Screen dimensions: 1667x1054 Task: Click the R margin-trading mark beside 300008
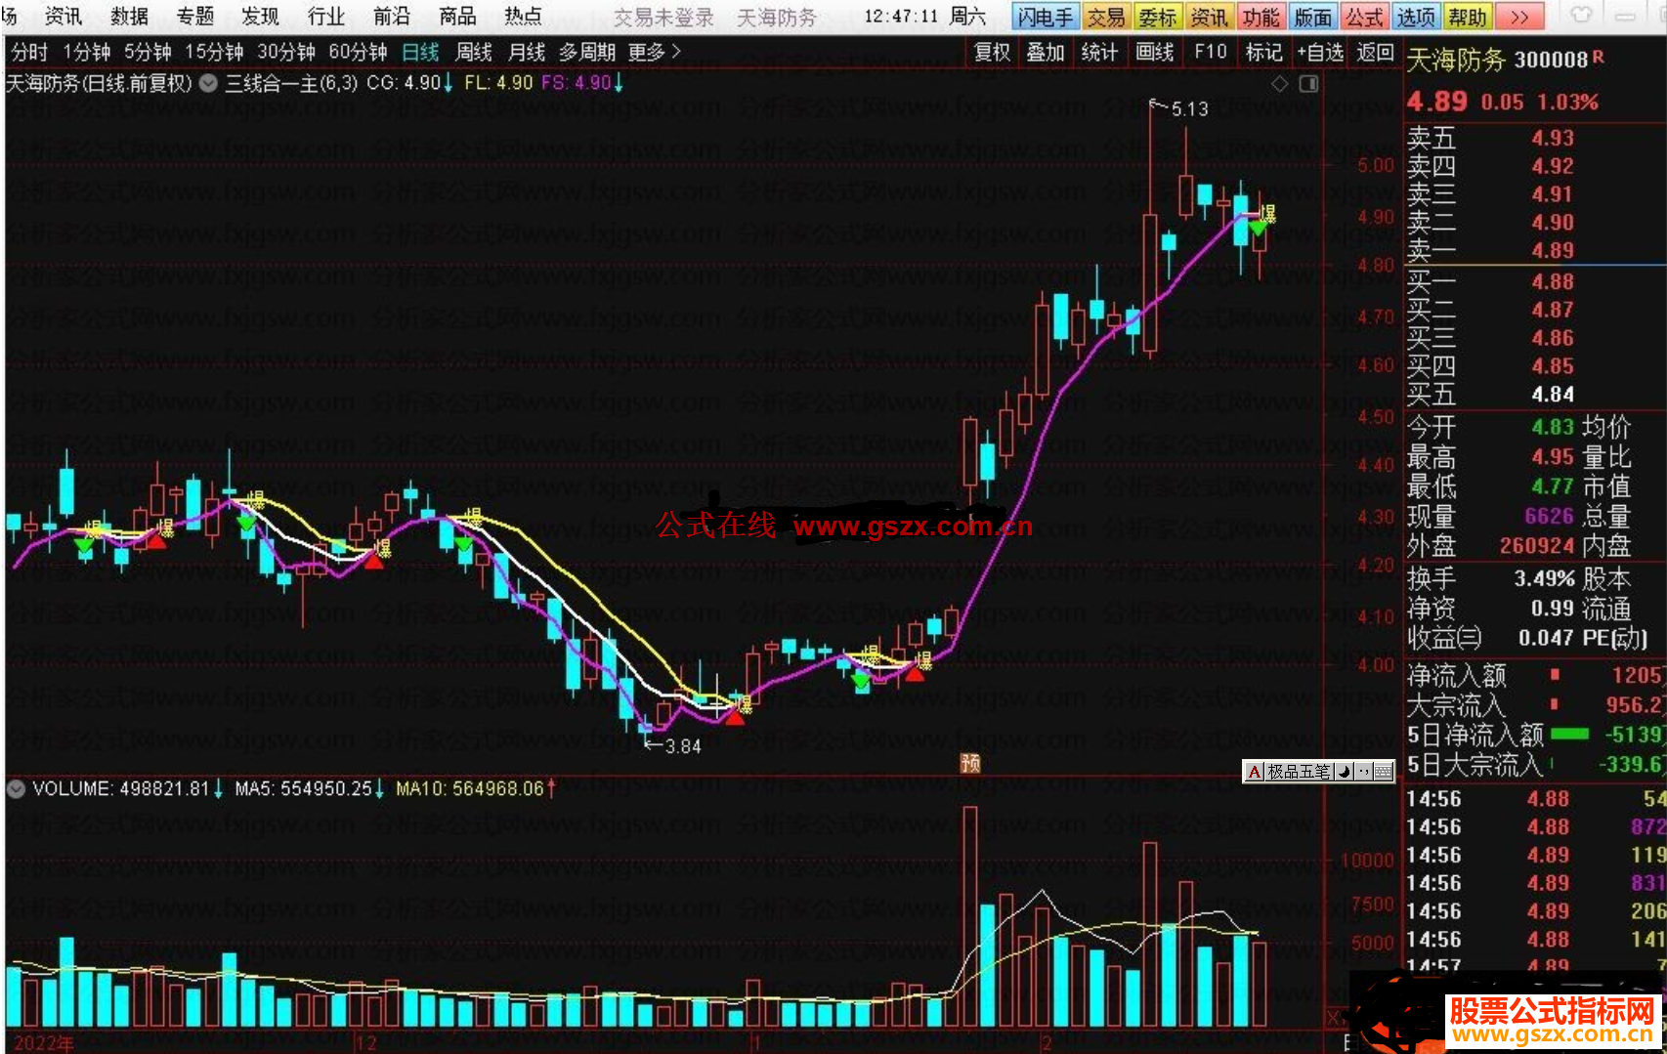(1599, 57)
